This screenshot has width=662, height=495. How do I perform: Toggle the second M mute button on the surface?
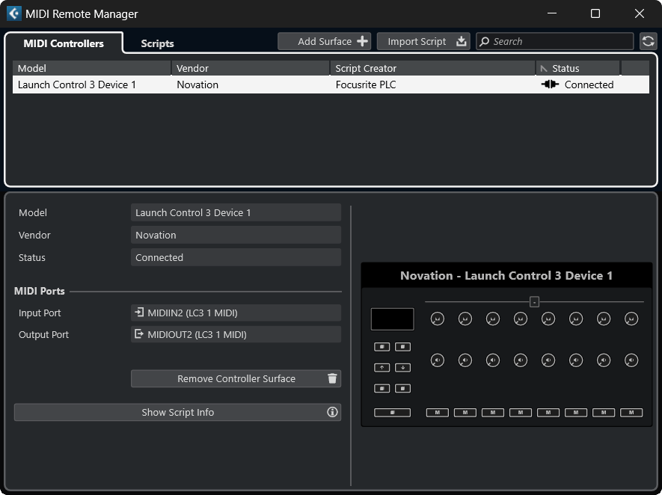(465, 413)
